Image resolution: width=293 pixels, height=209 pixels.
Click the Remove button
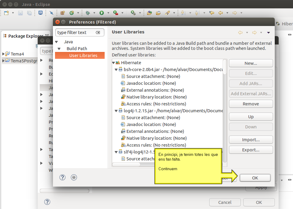[x=251, y=104]
